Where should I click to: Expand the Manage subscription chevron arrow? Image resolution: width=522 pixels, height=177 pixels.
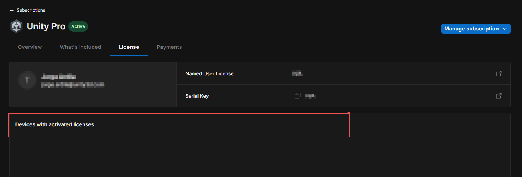pos(505,29)
